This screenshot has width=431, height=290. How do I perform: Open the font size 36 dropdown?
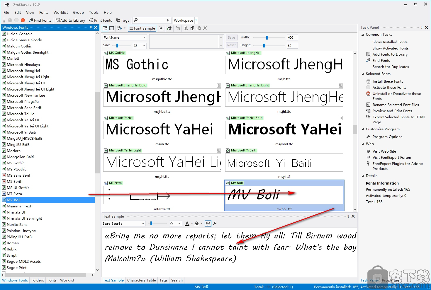[x=144, y=46]
